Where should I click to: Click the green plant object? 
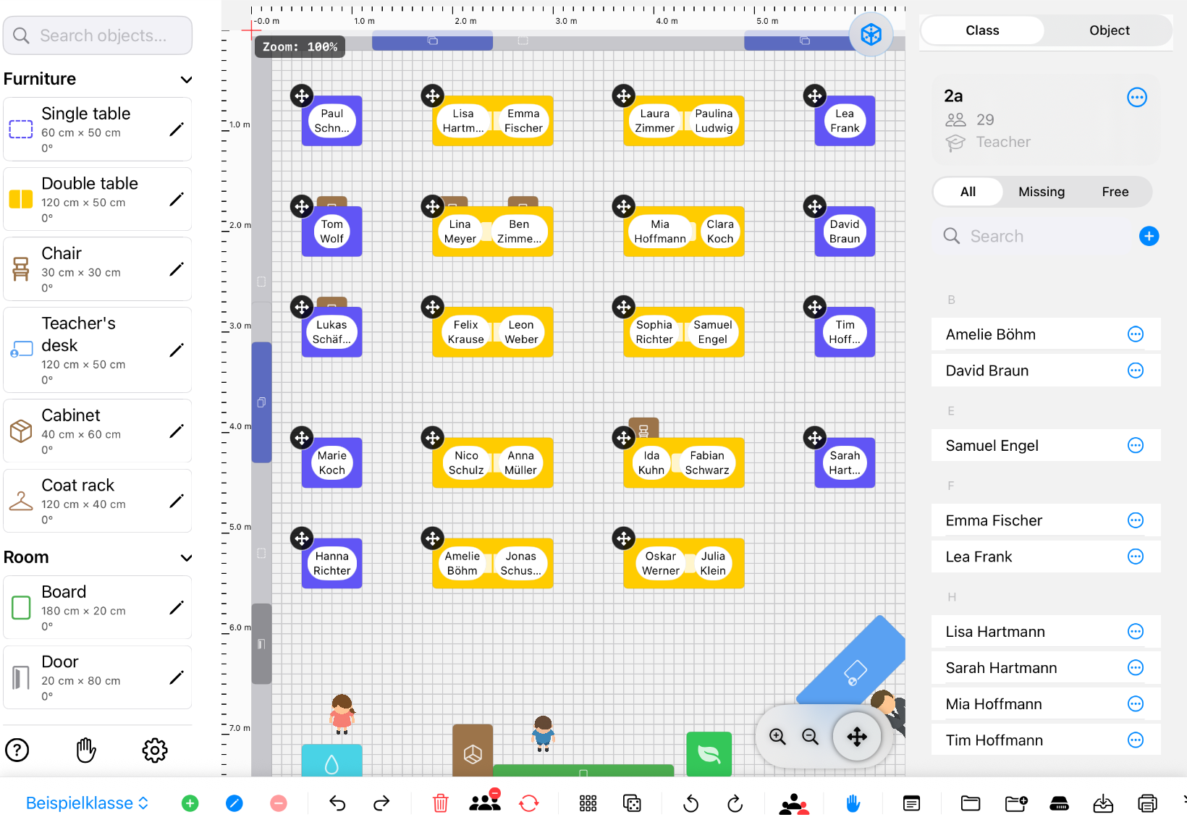point(709,754)
